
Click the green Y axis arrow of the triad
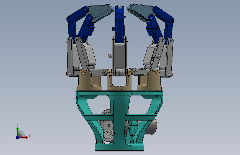click(18, 131)
